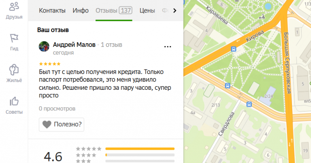Click the bus stop icon on Кирова street
Screen dimensions: 311x163
click(234, 49)
